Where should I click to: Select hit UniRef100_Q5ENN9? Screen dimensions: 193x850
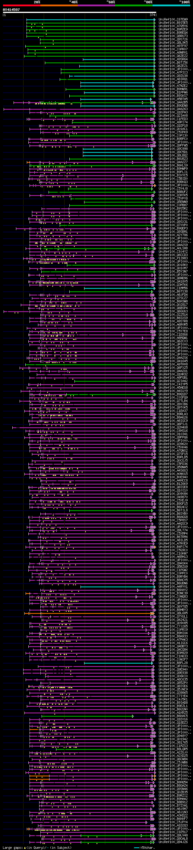[x=173, y=202]
